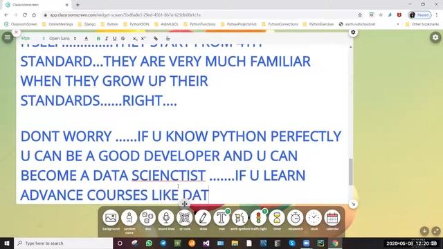This screenshot has width=443, height=249.
Task: Open the Django bookmark folder
Action: point(87,24)
